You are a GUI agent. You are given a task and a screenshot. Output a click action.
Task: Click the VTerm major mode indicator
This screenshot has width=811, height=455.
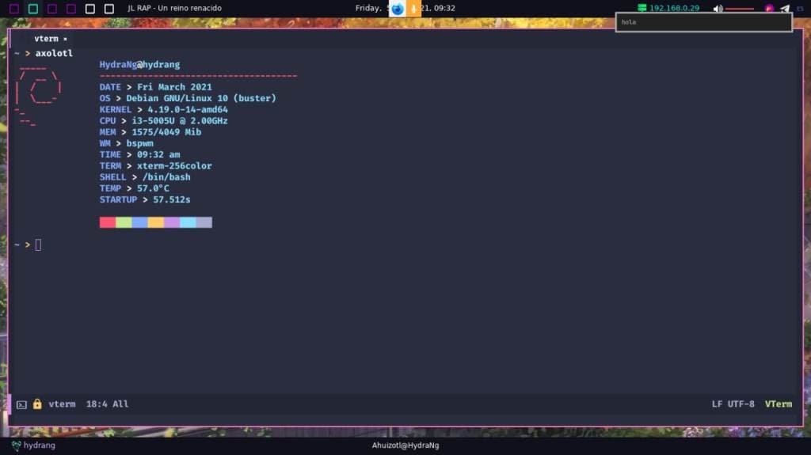(x=778, y=404)
